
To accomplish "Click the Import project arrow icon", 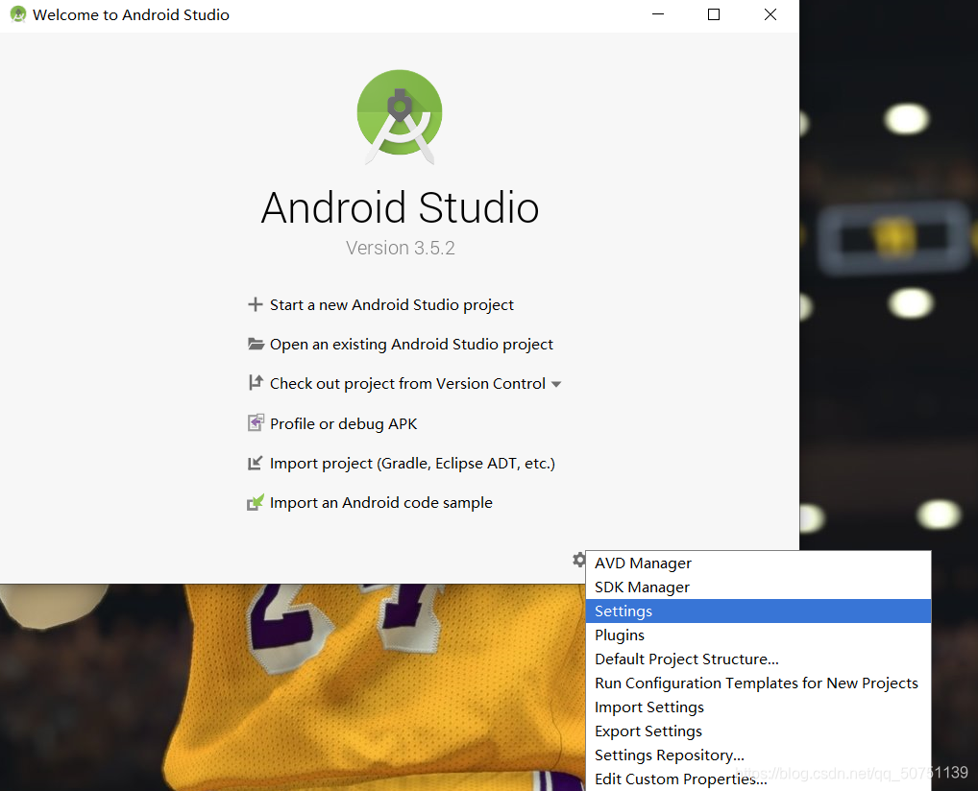I will tap(256, 463).
